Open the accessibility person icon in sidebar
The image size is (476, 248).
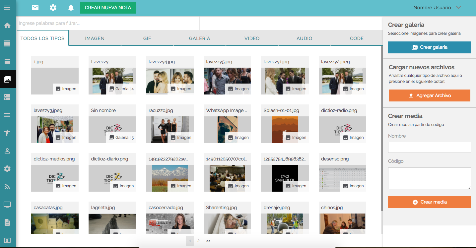(x=7, y=133)
